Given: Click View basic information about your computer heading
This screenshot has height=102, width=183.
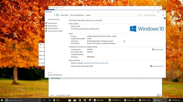Looking at the screenshot, I should (85, 20).
